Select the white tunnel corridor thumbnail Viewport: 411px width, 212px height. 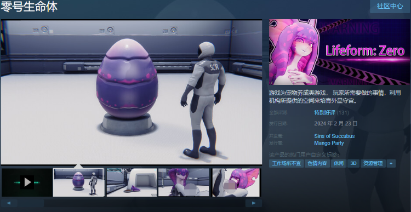[x=132, y=182]
